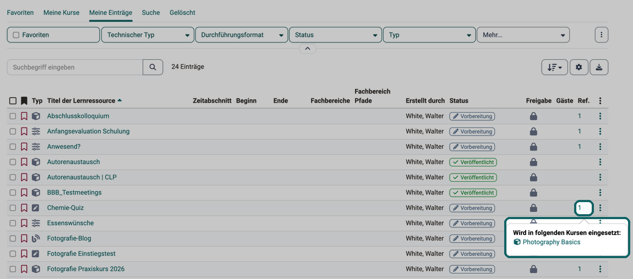
Task: Click course cube icon of Autorenaustausch | CLP
Action: click(36, 177)
